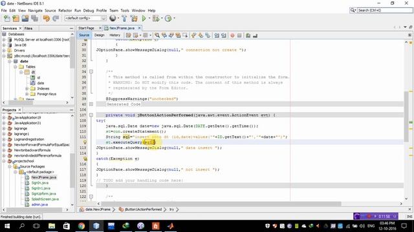Click the Shift Line Right icon
The image size is (414, 232).
point(224,35)
